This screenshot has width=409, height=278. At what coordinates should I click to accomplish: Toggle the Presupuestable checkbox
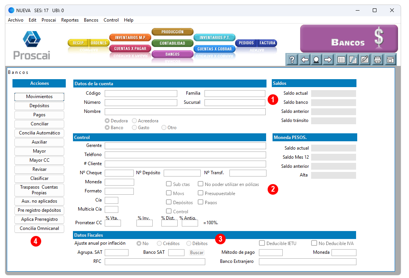pos(200,193)
